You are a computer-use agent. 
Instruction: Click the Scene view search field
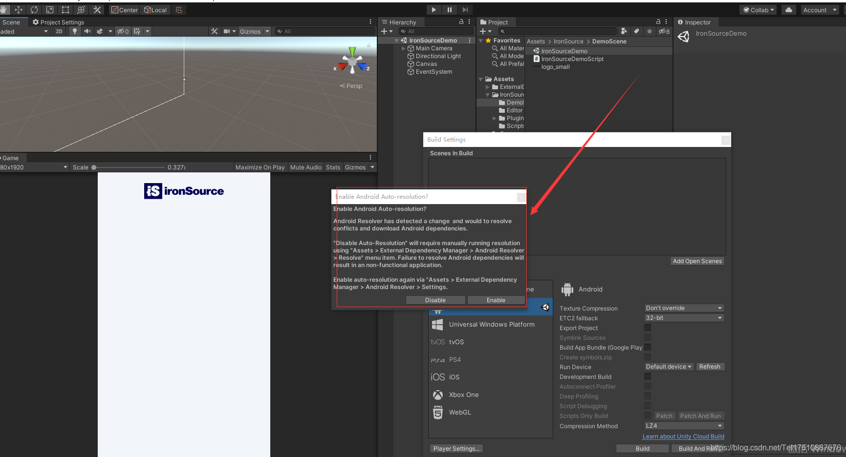(x=325, y=31)
